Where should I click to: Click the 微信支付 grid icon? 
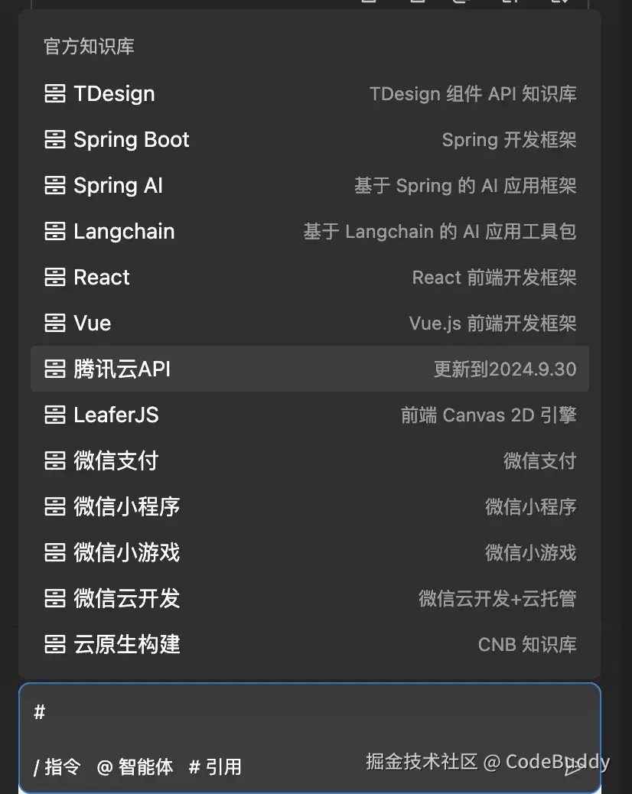(x=55, y=460)
